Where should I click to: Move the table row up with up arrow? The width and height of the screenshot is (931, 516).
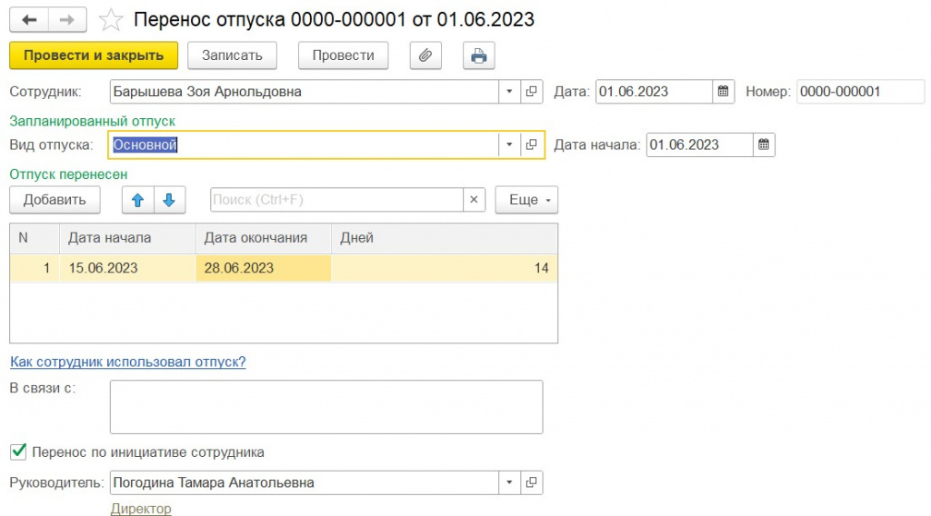pyautogui.click(x=138, y=200)
